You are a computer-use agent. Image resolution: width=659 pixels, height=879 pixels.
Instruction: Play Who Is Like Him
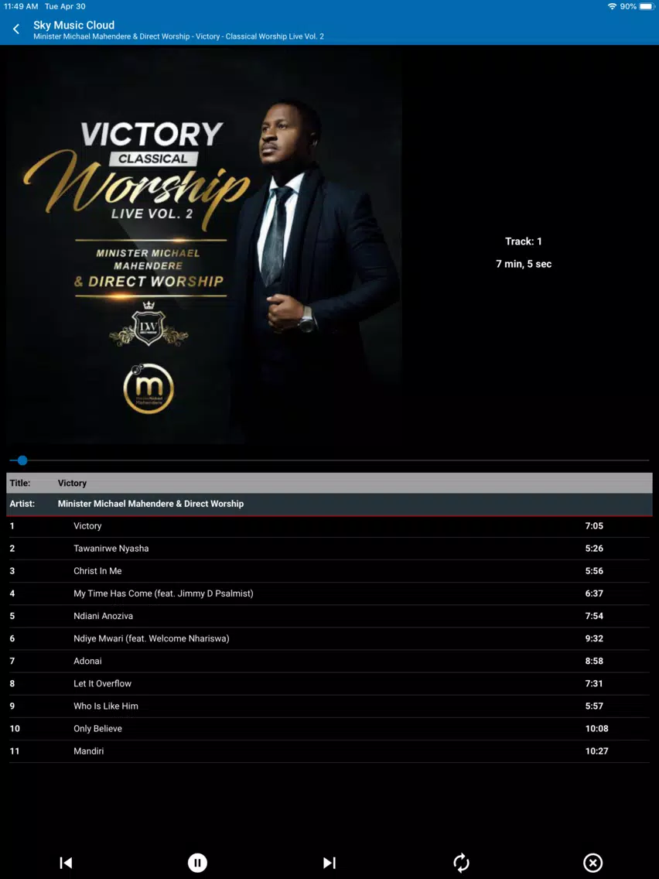(329, 706)
